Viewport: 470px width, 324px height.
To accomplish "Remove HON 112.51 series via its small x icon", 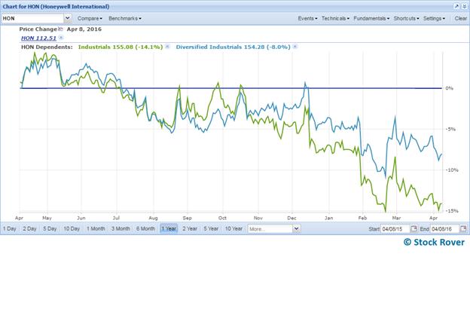I will coord(61,38).
